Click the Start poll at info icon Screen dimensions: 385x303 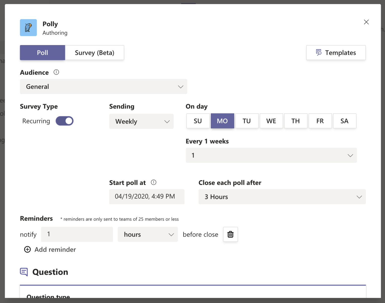[x=154, y=182]
